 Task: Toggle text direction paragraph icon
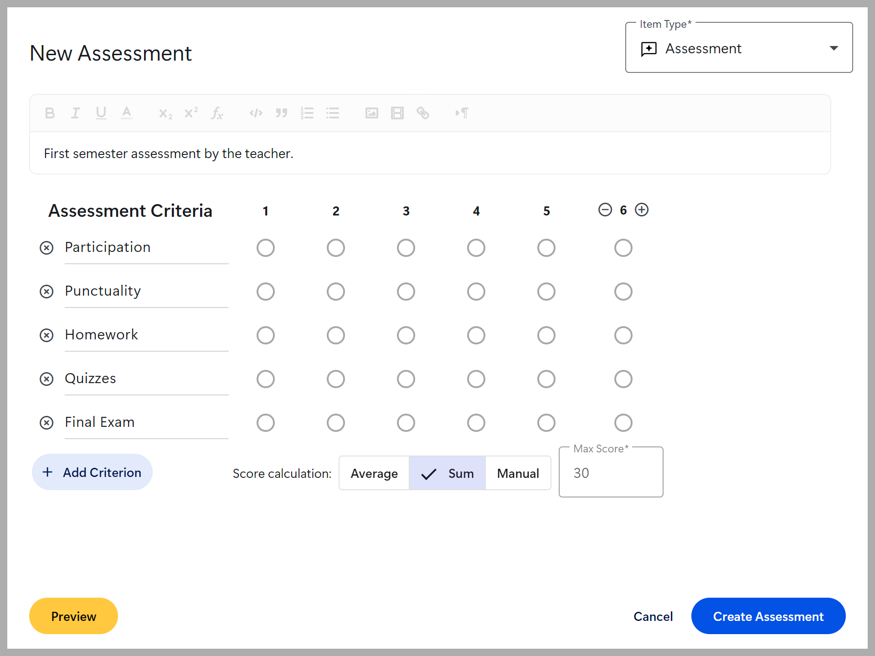pyautogui.click(x=462, y=113)
